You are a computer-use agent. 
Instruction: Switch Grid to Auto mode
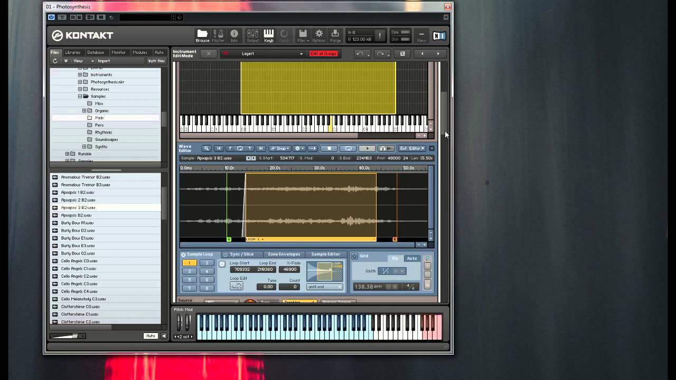pyautogui.click(x=411, y=259)
